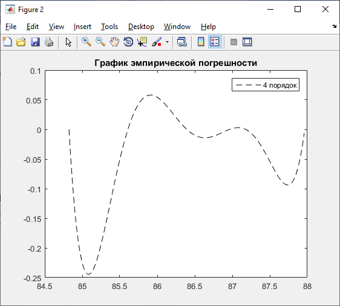
Task: Activate the Zoom In tool
Action: click(87, 42)
